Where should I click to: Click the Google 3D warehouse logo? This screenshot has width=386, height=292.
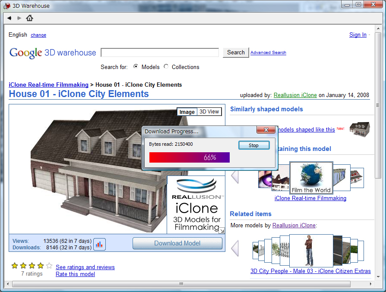(x=53, y=53)
